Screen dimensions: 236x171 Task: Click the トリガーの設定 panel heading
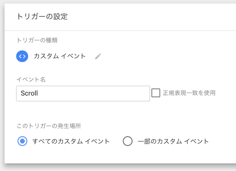pyautogui.click(x=42, y=17)
